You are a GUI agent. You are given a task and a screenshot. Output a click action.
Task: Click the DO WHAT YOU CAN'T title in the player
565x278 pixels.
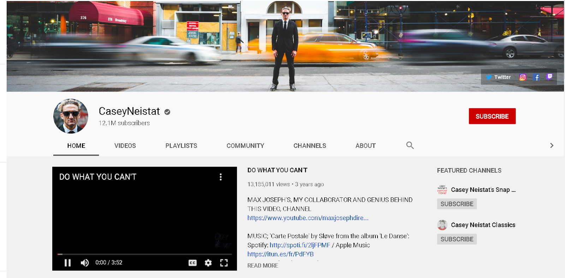pyautogui.click(x=98, y=177)
